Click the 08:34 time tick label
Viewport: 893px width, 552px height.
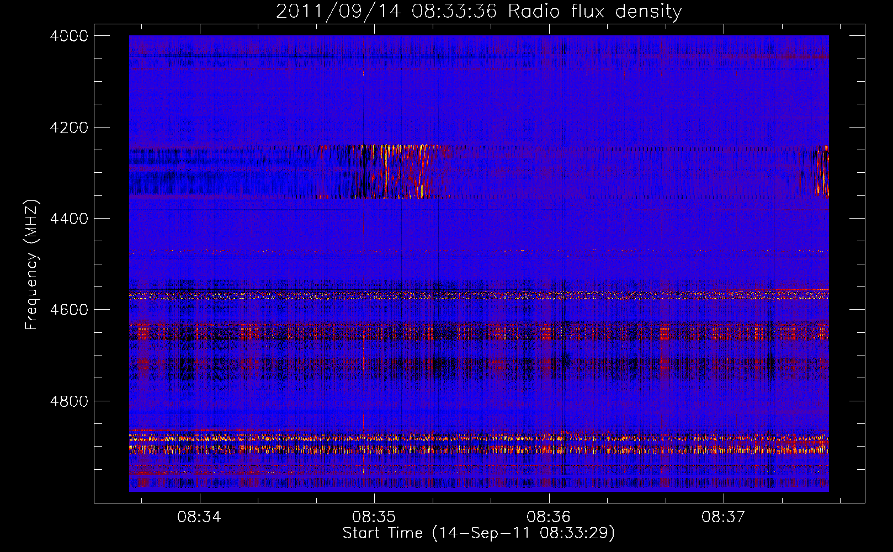tap(199, 517)
